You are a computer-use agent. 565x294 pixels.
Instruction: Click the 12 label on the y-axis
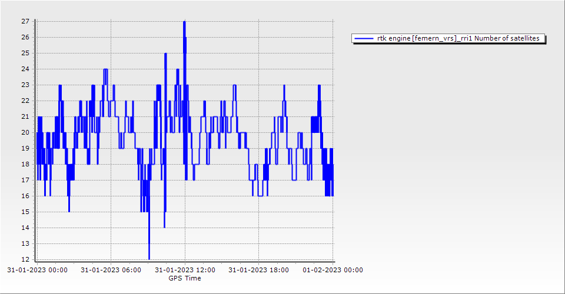click(x=25, y=259)
